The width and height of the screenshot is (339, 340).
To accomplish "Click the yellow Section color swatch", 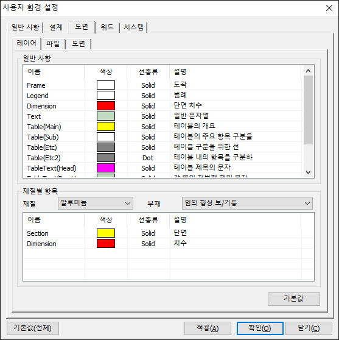I will [x=106, y=233].
